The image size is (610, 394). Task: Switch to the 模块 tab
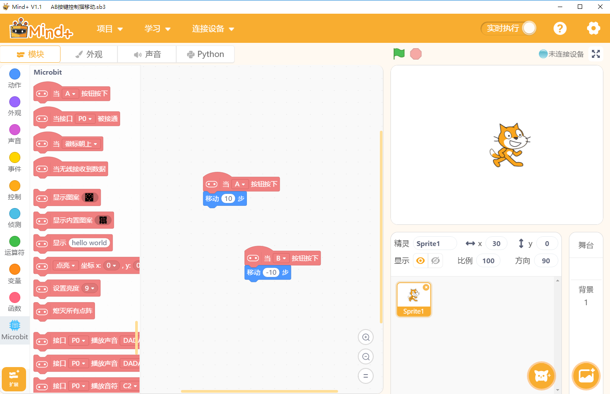30,54
